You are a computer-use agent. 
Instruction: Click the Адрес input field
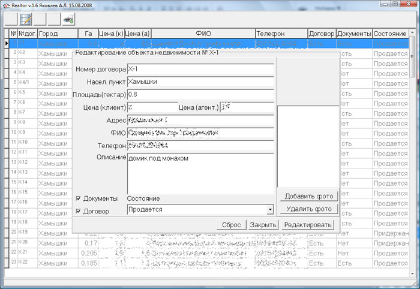tap(200, 120)
